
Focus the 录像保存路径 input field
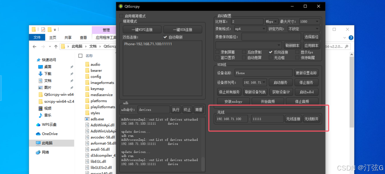(271, 37)
